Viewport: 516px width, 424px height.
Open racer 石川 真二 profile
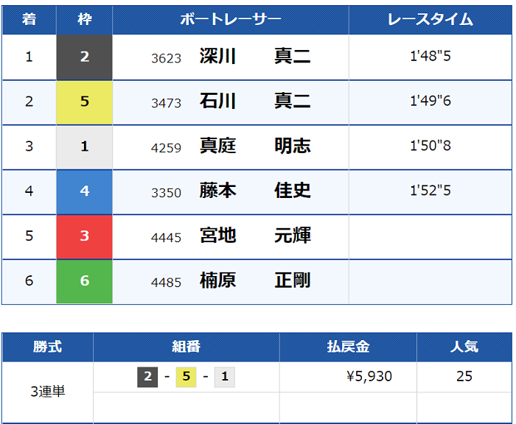pos(254,102)
